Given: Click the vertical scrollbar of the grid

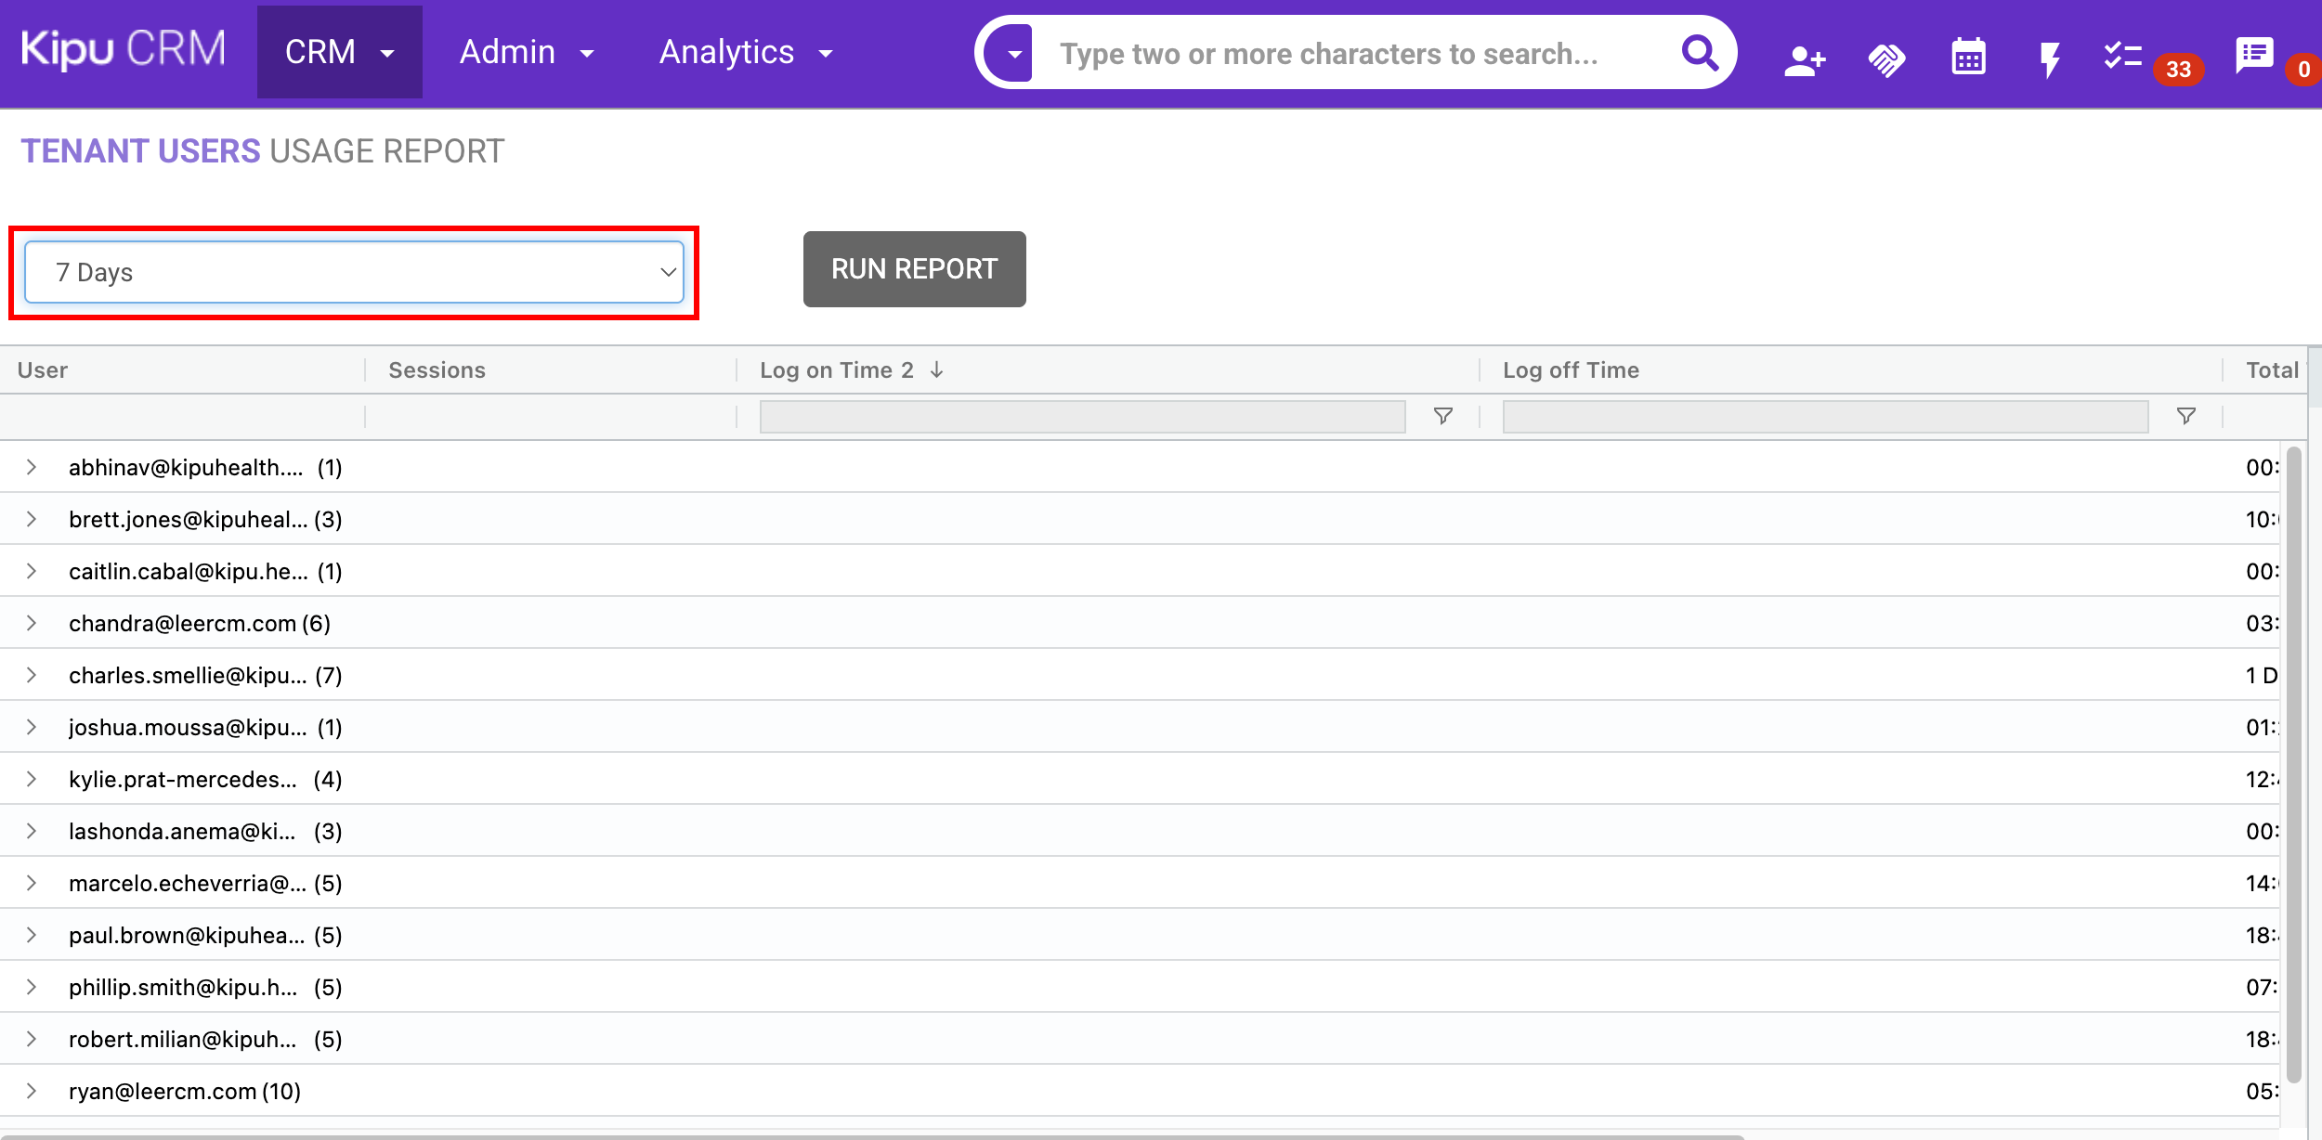Looking at the screenshot, I should tap(2293, 761).
